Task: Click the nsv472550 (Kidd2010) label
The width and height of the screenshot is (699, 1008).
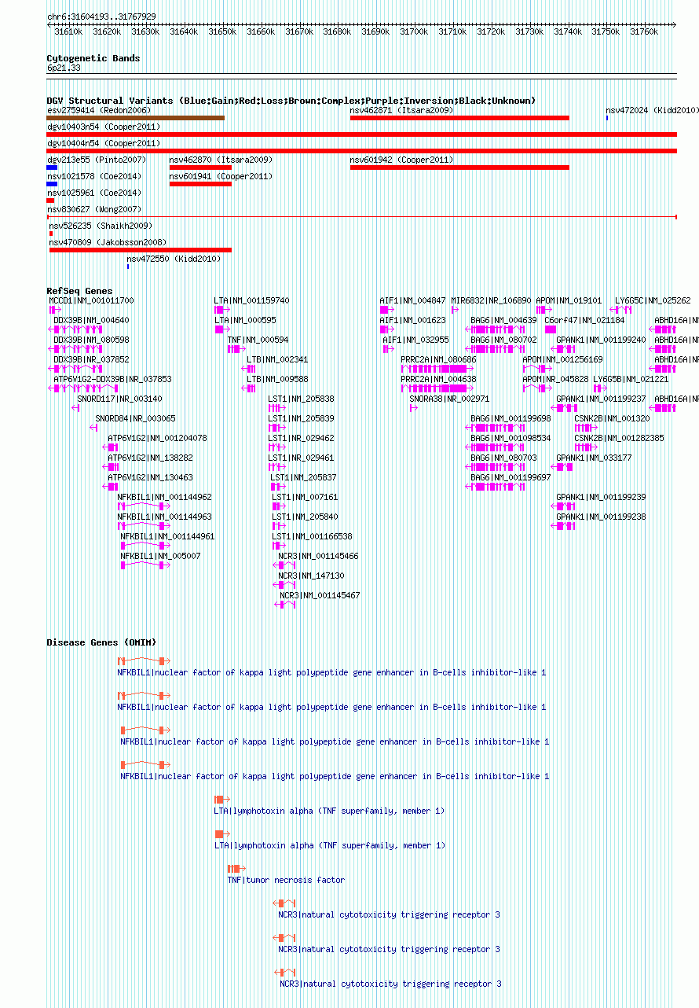Action: click(x=174, y=259)
